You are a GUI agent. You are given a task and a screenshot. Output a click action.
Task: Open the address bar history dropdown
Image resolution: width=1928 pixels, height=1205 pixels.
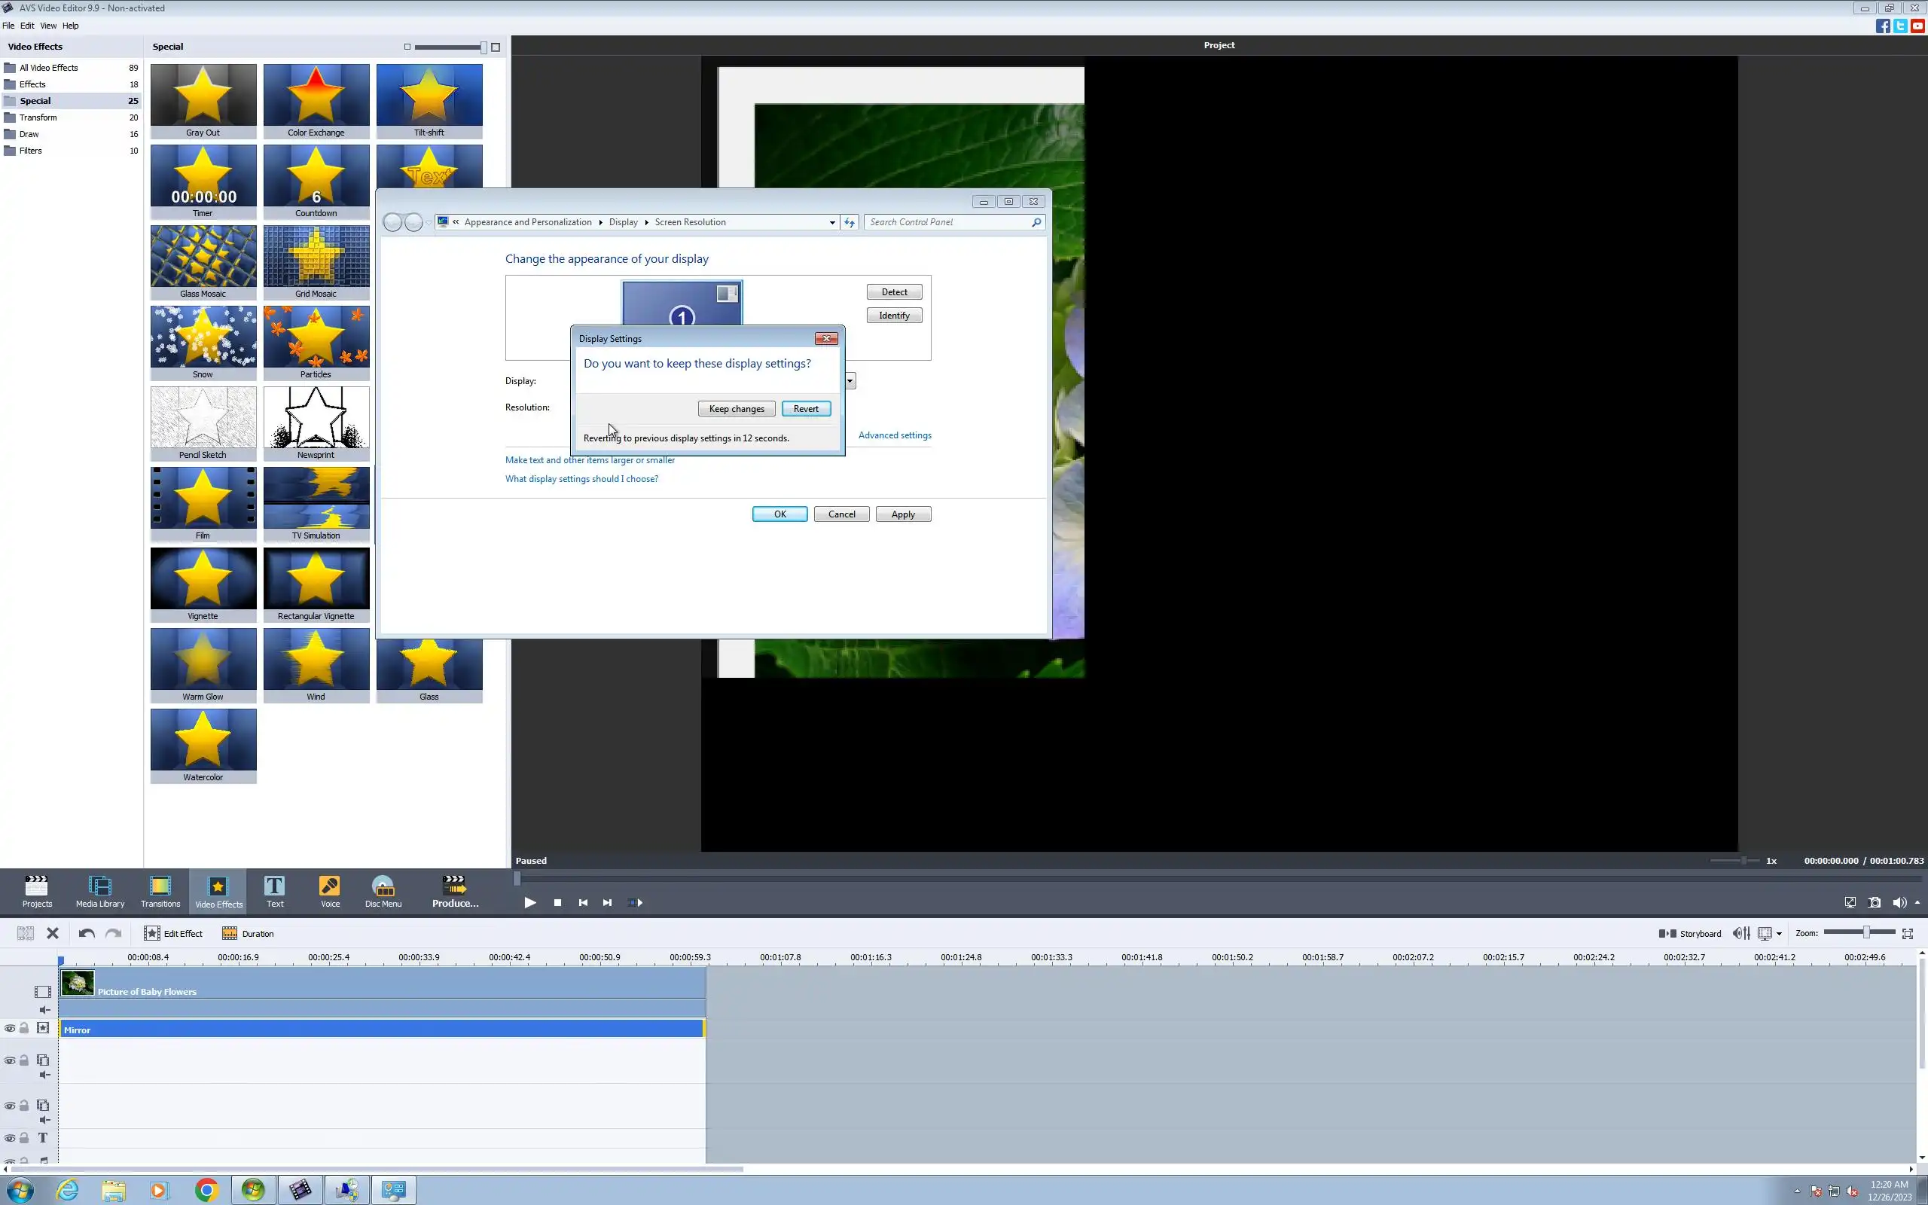[x=831, y=222]
